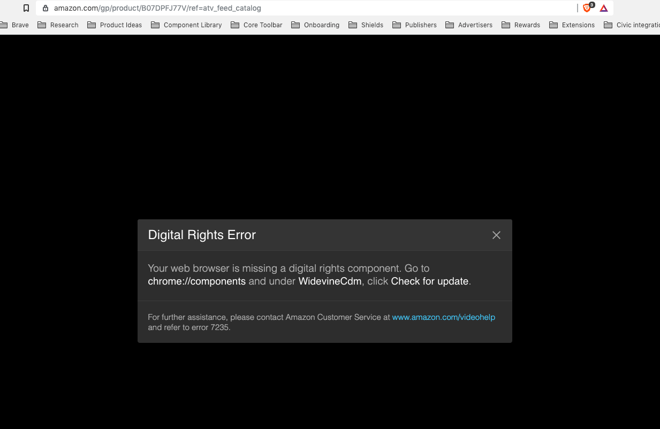Open the Publishers bookmarks folder
This screenshot has width=660, height=429.
pos(414,25)
